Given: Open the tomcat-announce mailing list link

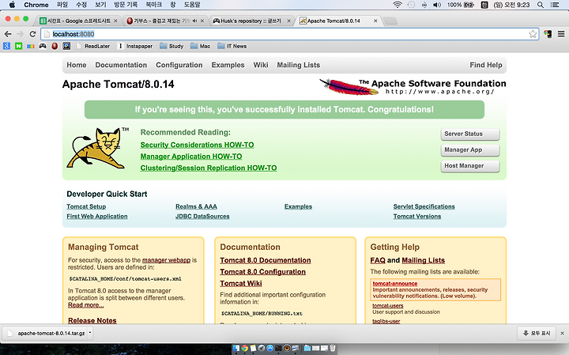Looking at the screenshot, I should 395,284.
